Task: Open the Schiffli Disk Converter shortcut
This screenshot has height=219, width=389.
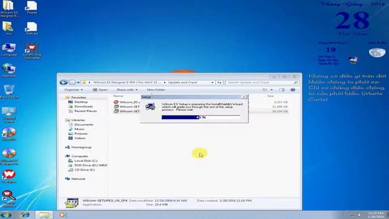Action: click(32, 51)
